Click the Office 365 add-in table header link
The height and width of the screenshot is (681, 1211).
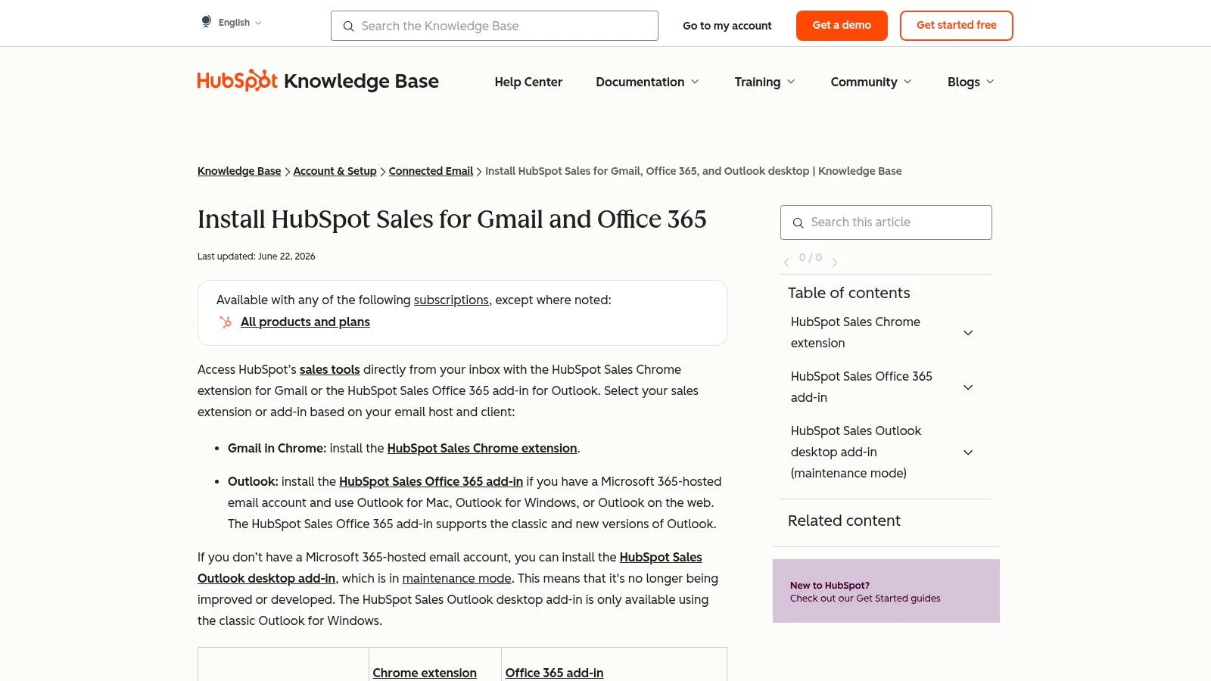coord(554,673)
